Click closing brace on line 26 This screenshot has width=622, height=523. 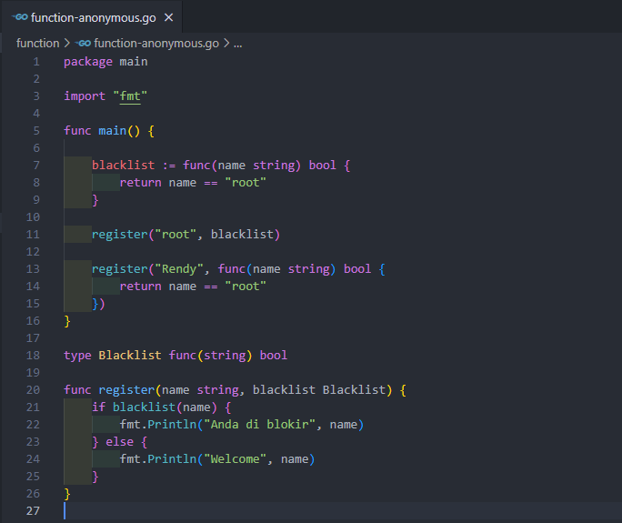67,494
